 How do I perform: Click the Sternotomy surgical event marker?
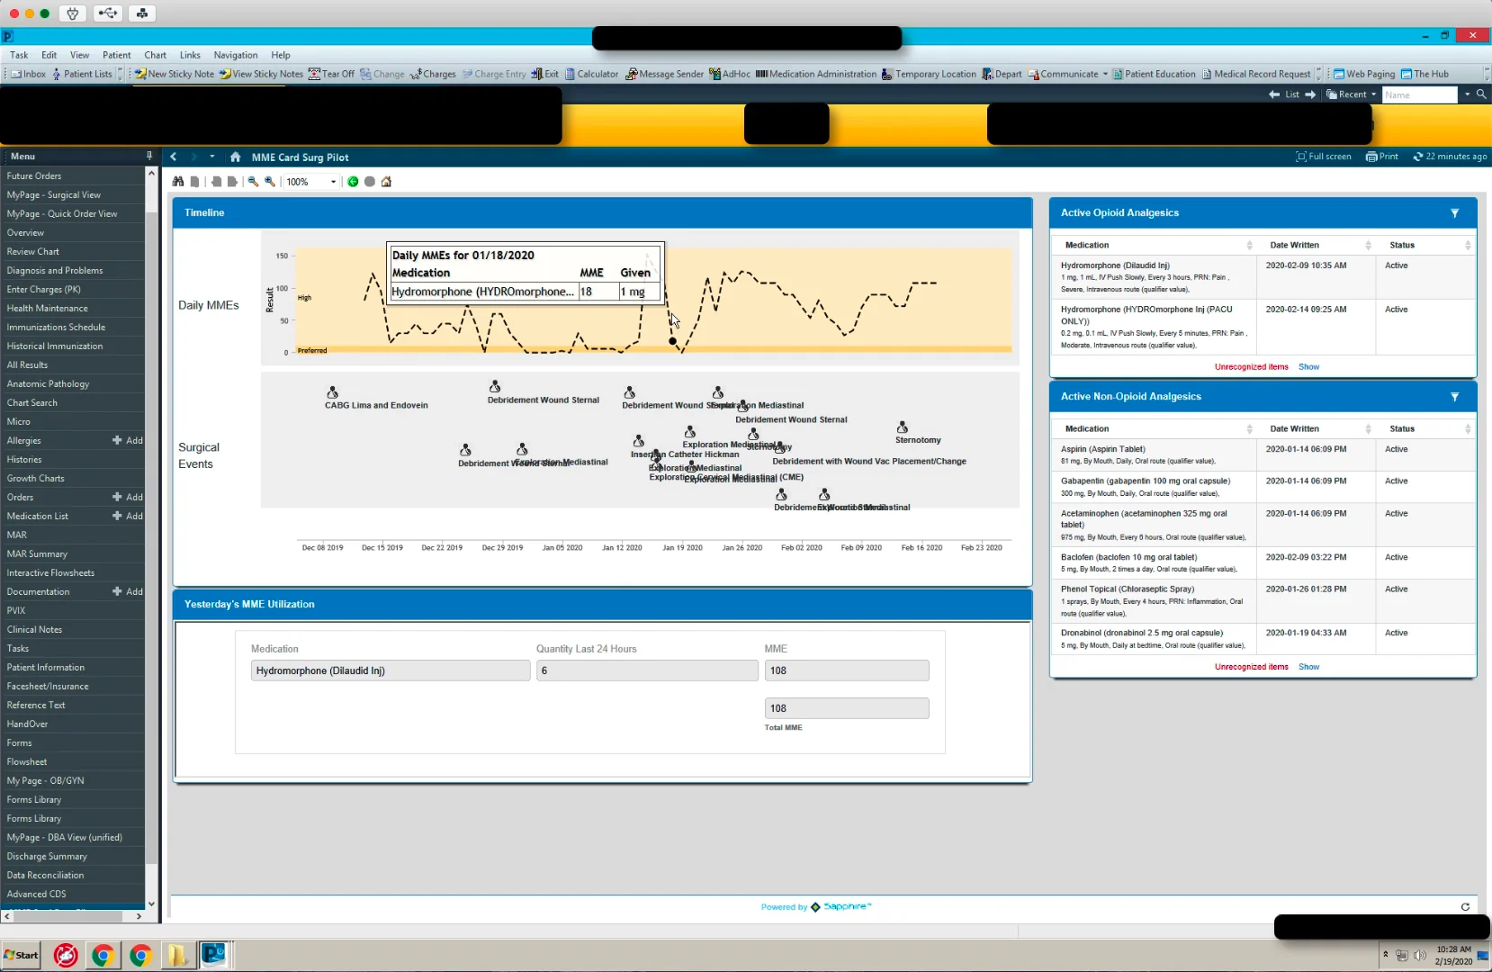click(x=903, y=427)
